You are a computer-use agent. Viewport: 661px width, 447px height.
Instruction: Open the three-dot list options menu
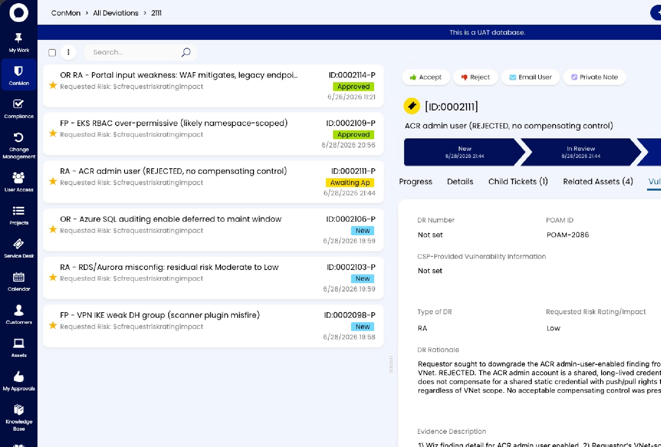[x=68, y=52]
